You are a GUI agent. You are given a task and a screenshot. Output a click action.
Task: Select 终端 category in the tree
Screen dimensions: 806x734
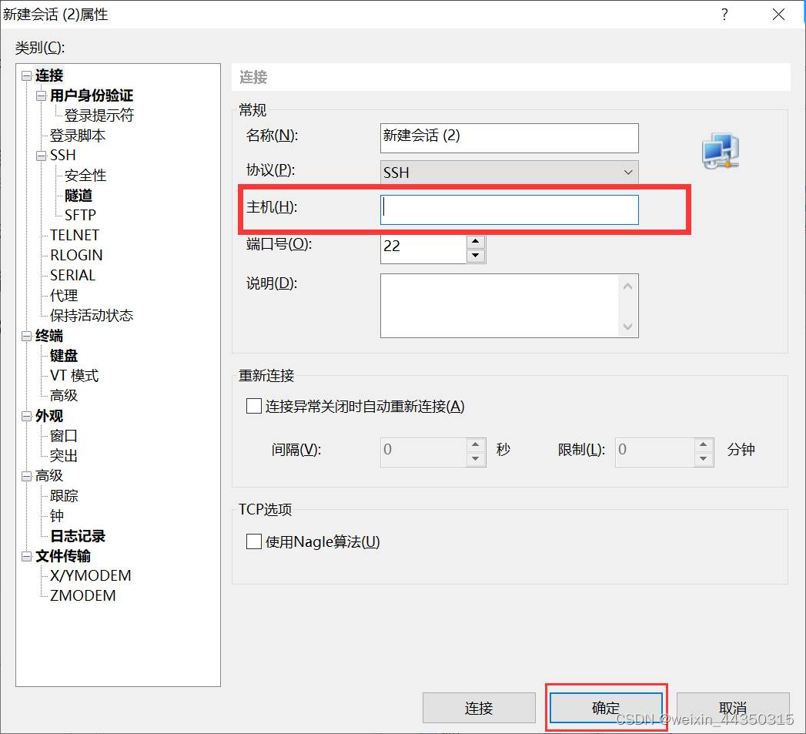(x=49, y=336)
